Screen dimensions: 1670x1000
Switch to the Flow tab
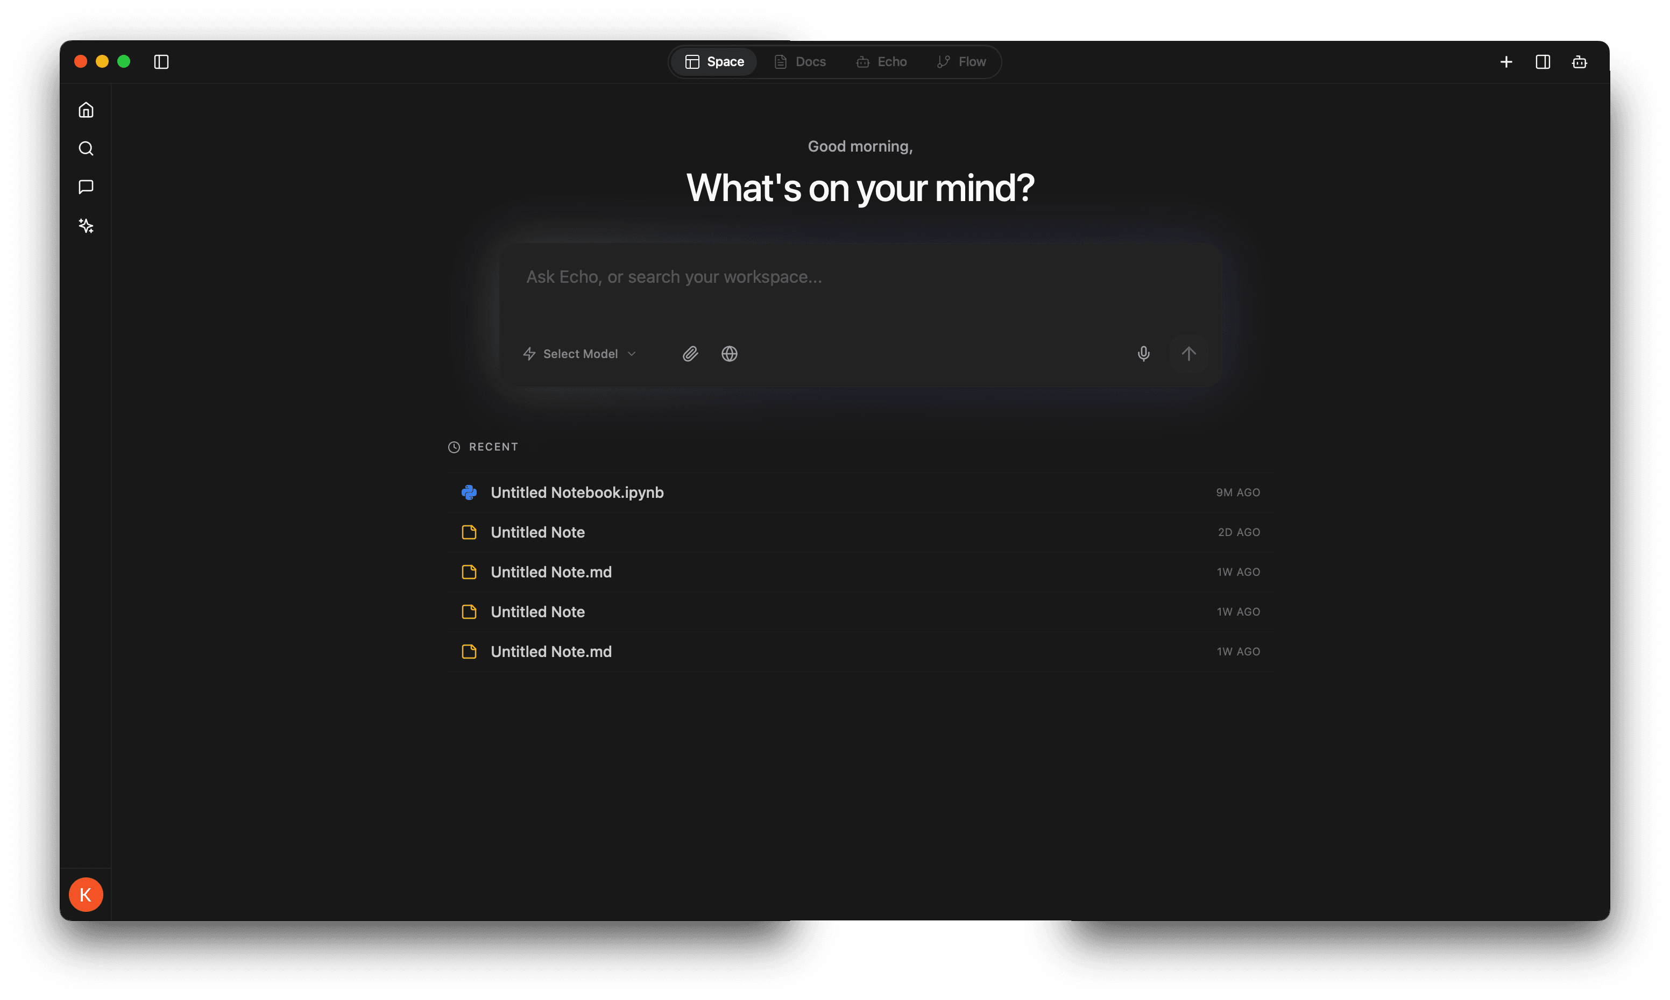pyautogui.click(x=961, y=61)
